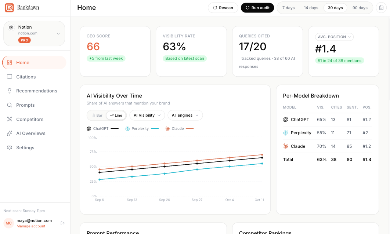The height and width of the screenshot is (234, 390).
Task: Click the Perplexity row's #2 position
Action: (365, 133)
